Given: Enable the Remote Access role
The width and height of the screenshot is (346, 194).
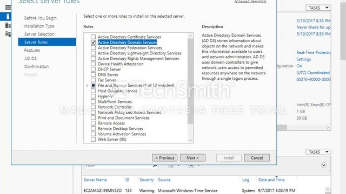Looking at the screenshot, I should click(94, 123).
